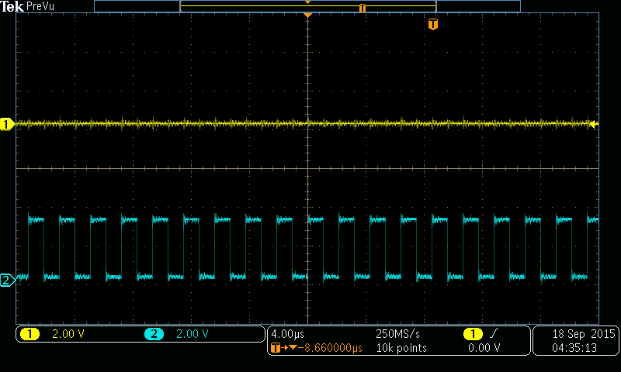Click channel 2 scale value 2.00 V
This screenshot has width=621, height=372.
click(192, 334)
